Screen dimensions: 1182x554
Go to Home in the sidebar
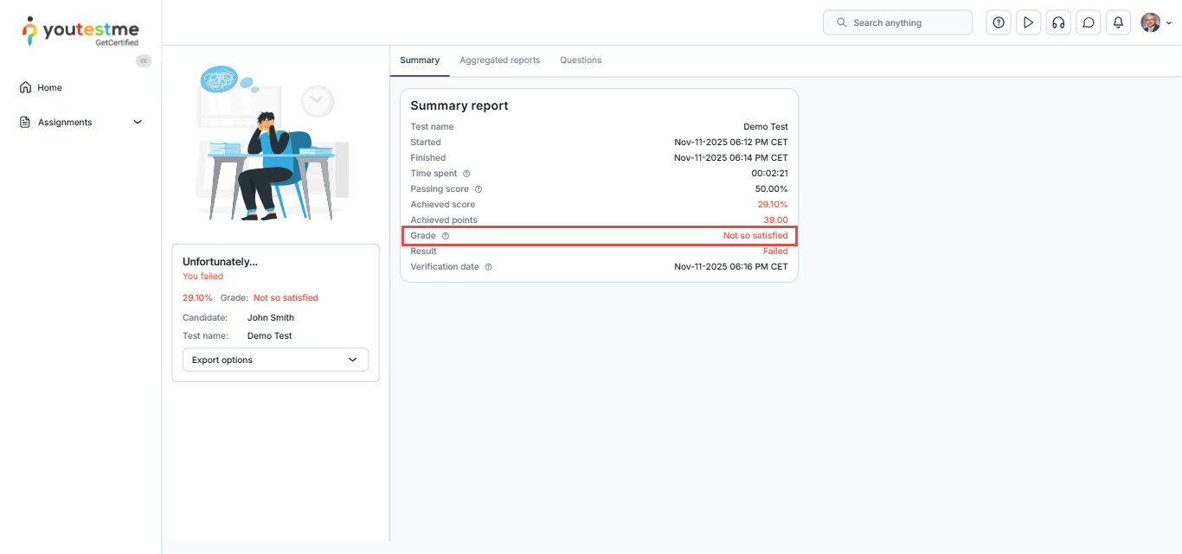49,87
